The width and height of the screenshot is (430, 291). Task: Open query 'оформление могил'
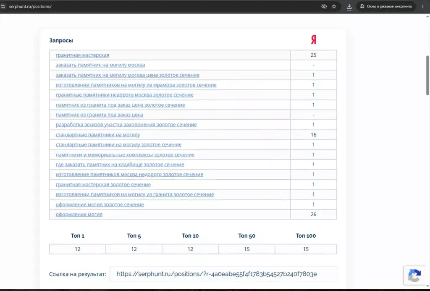coord(79,215)
